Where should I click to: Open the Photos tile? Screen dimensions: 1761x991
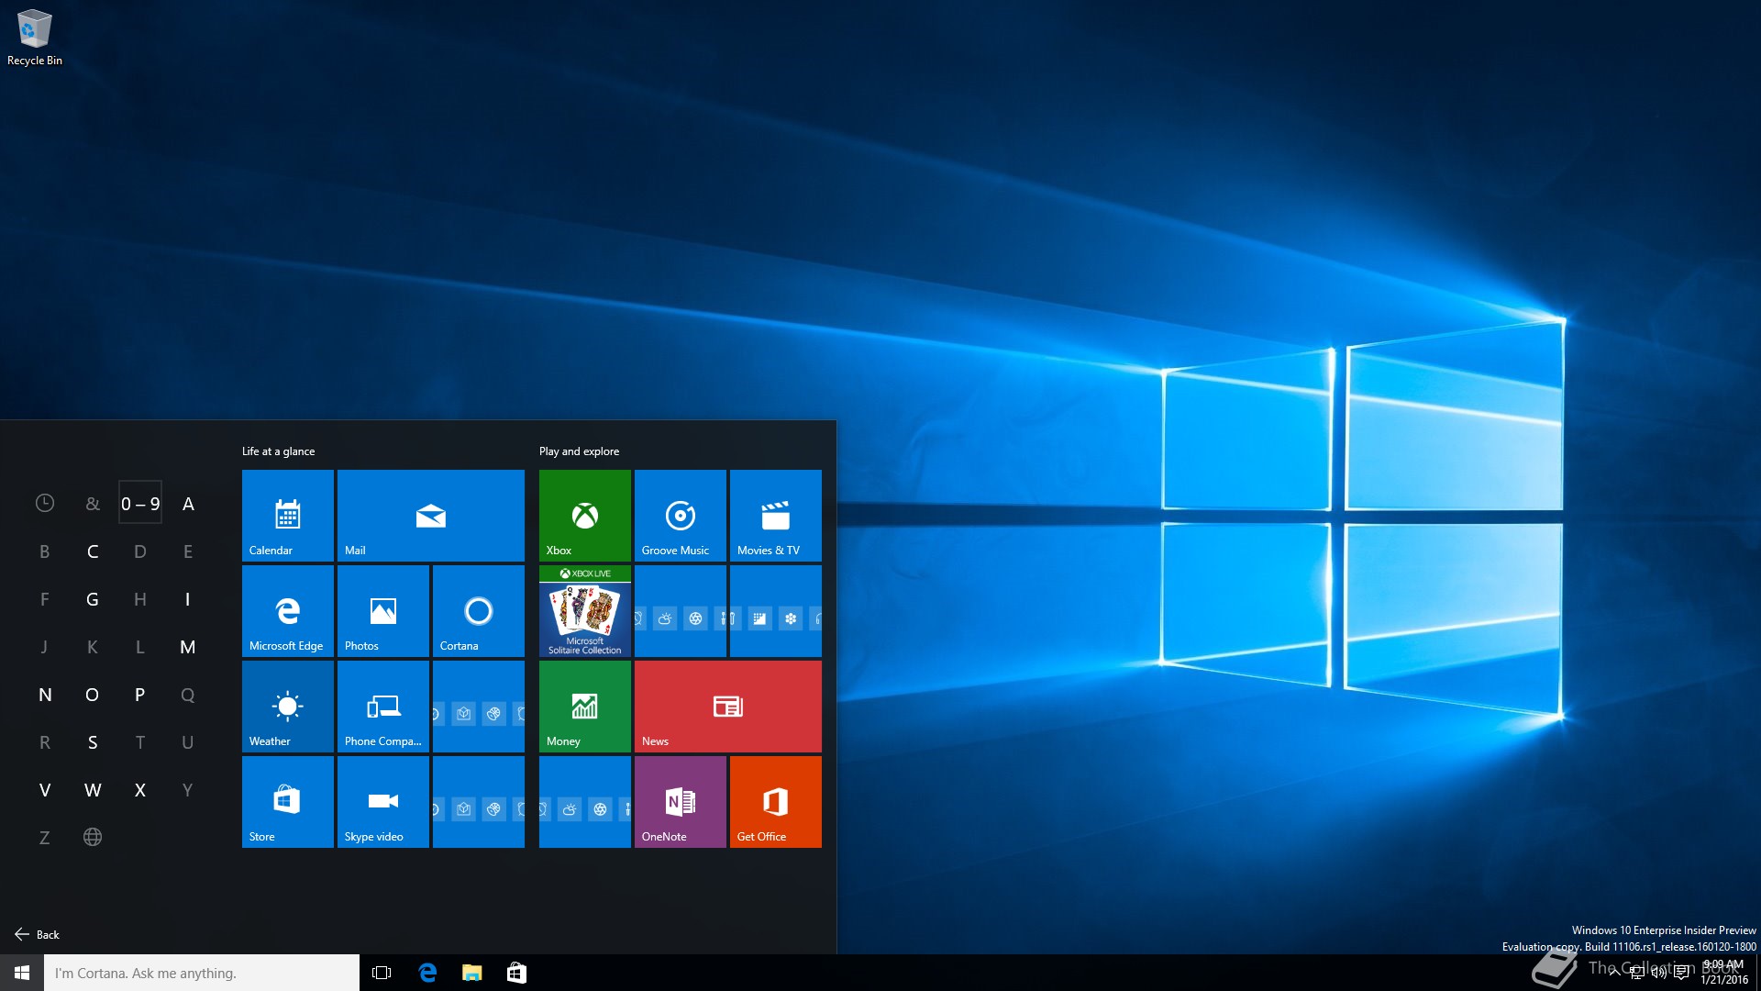[382, 610]
